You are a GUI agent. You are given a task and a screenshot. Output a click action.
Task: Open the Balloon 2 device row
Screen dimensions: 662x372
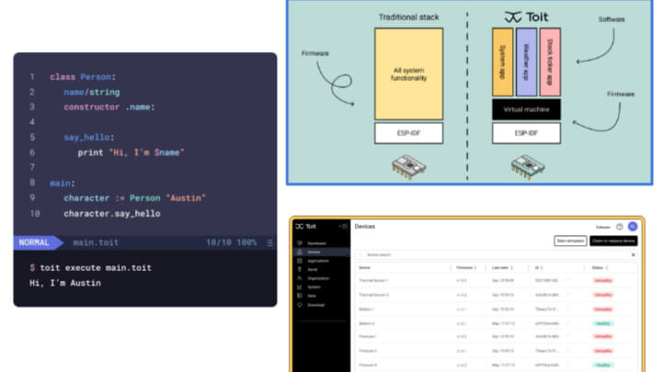[496, 323]
